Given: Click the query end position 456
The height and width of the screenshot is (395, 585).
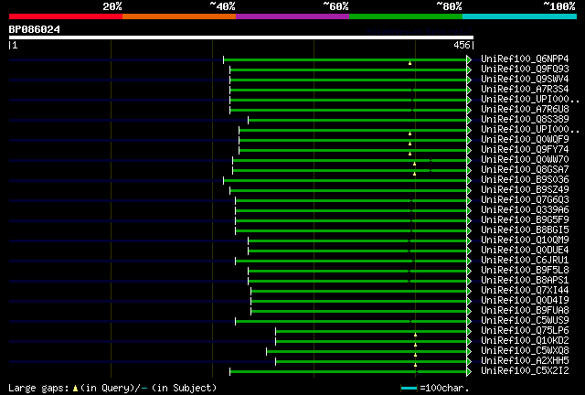Looking at the screenshot, I should coord(462,45).
